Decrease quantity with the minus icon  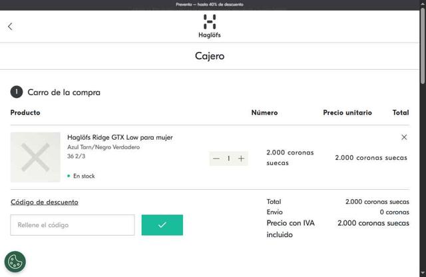click(216, 158)
